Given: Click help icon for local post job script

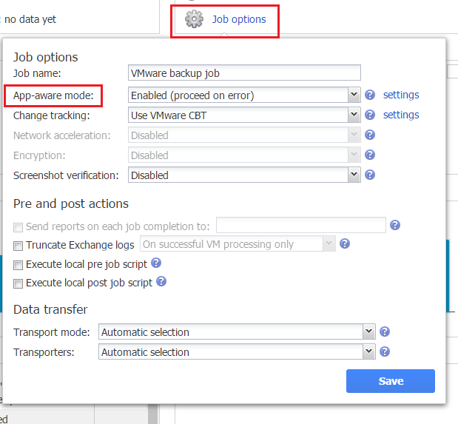Looking at the screenshot, I should coord(161,282).
